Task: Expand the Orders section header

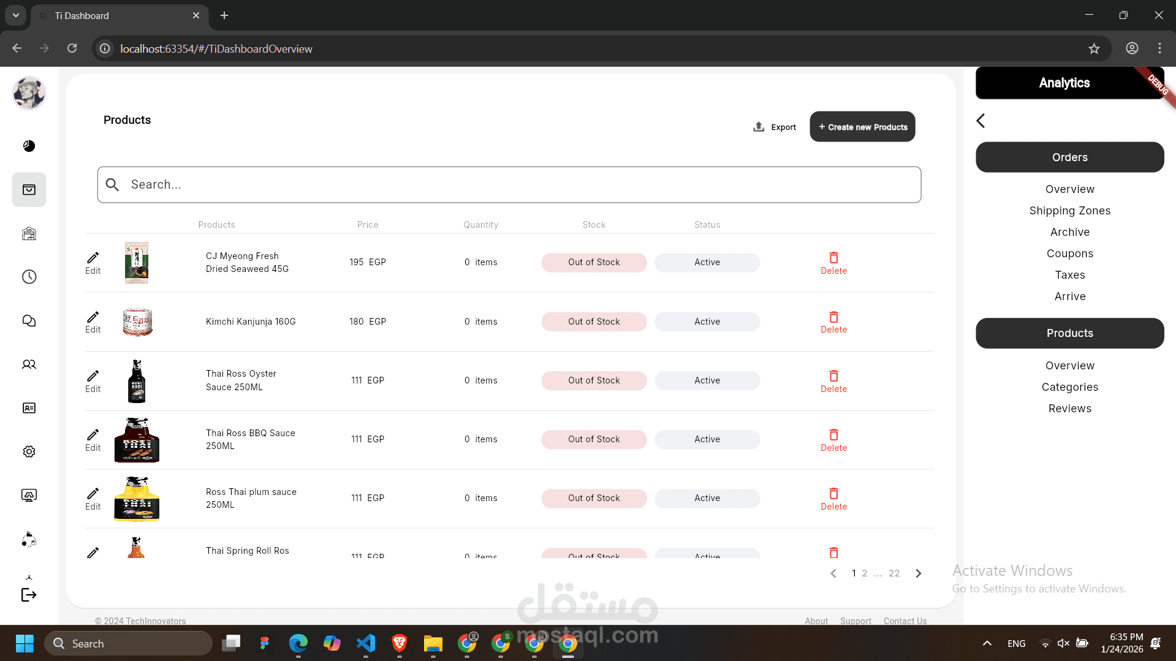Action: coord(1069,157)
